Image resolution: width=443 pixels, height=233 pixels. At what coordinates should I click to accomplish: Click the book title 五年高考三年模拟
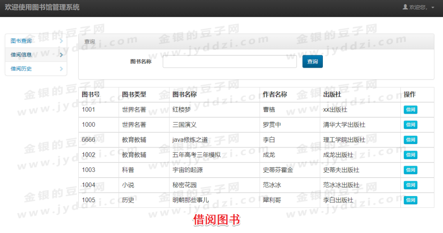coord(196,155)
